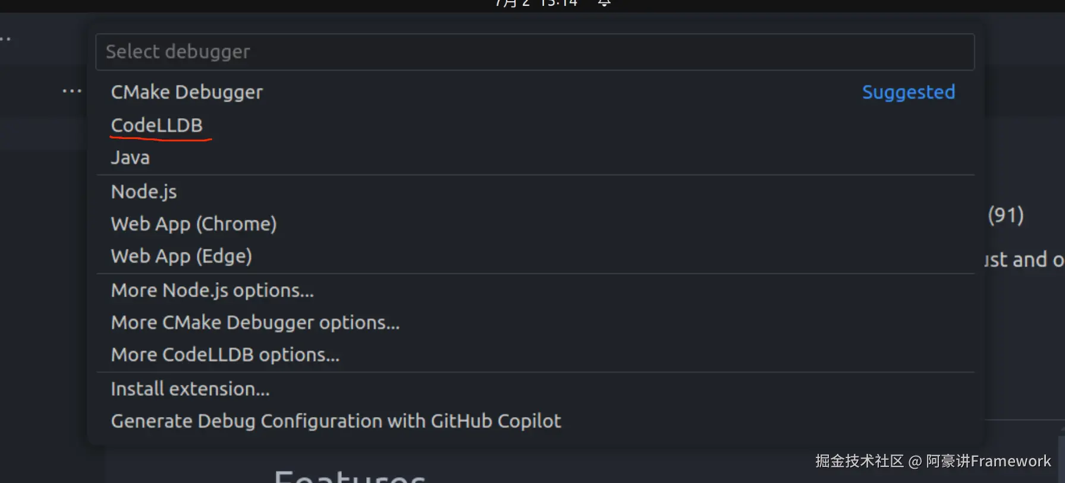Expand More CMake Debugger options
Viewport: 1065px width, 483px height.
point(255,323)
